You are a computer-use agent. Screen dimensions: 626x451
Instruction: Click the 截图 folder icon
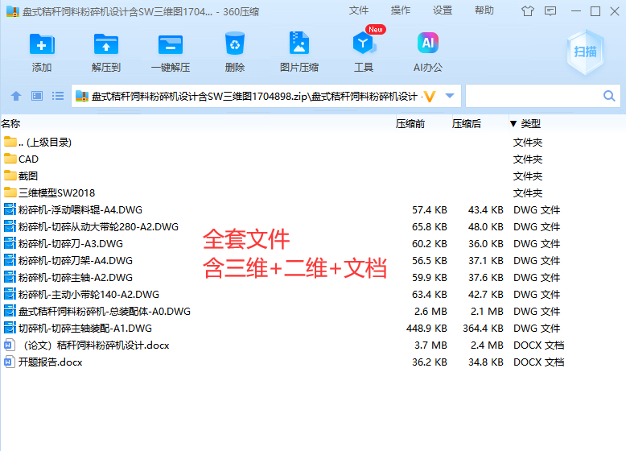[x=10, y=176]
